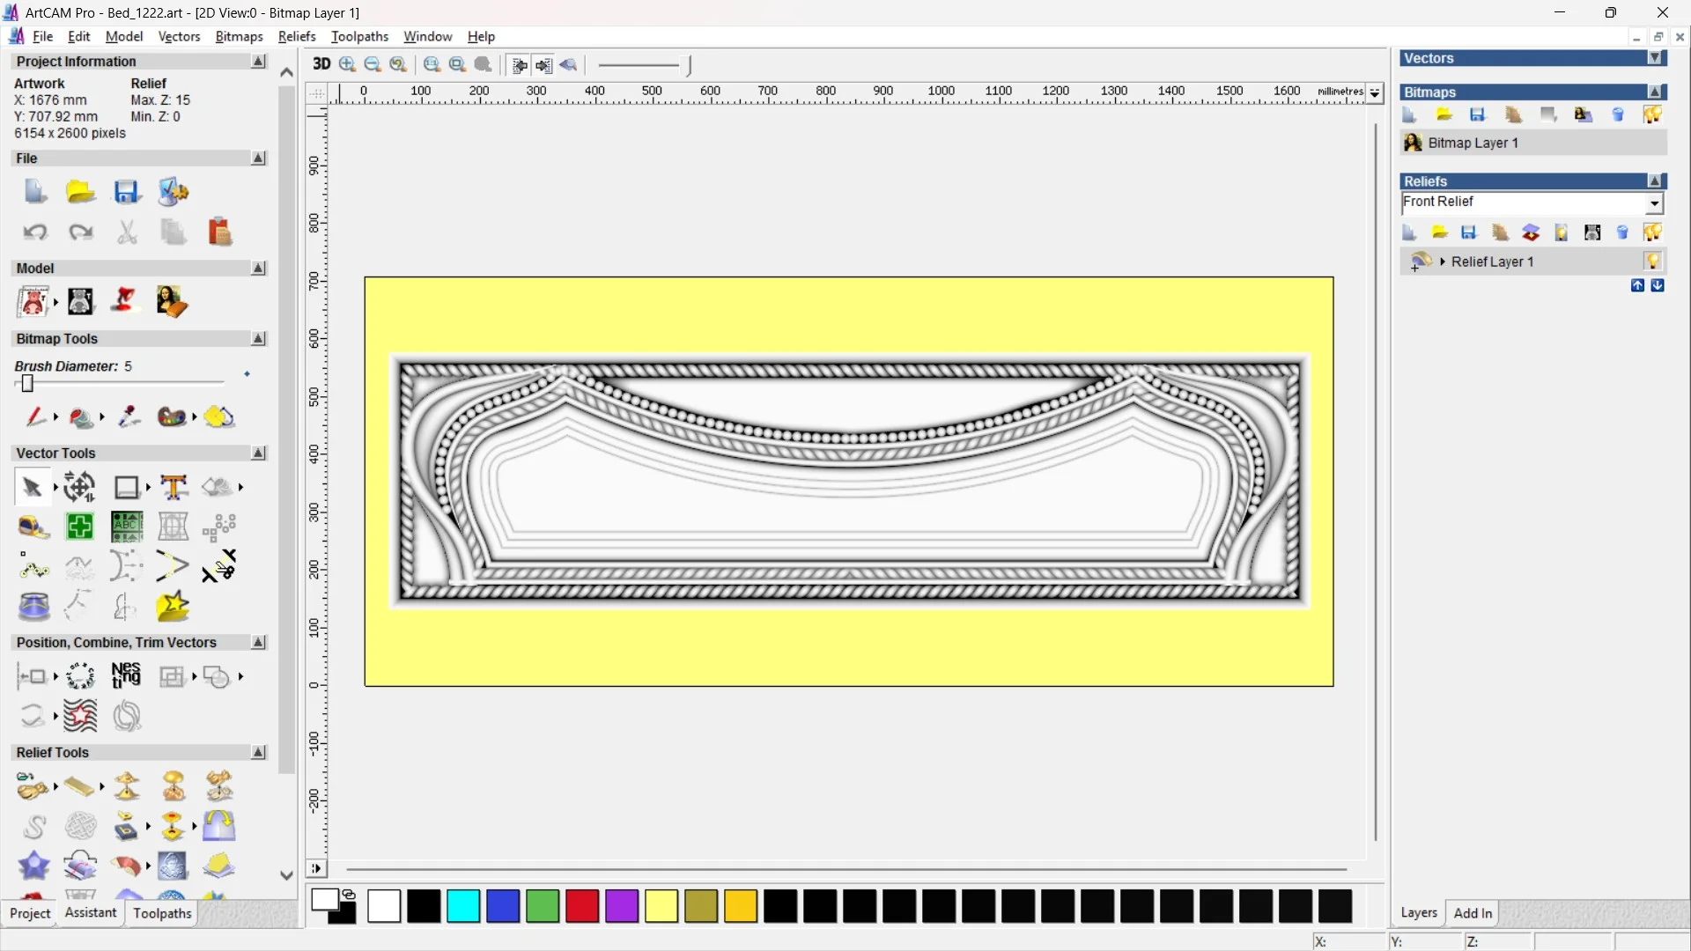Toggle Relief Layer 1 visibility light bulb

(x=1652, y=262)
